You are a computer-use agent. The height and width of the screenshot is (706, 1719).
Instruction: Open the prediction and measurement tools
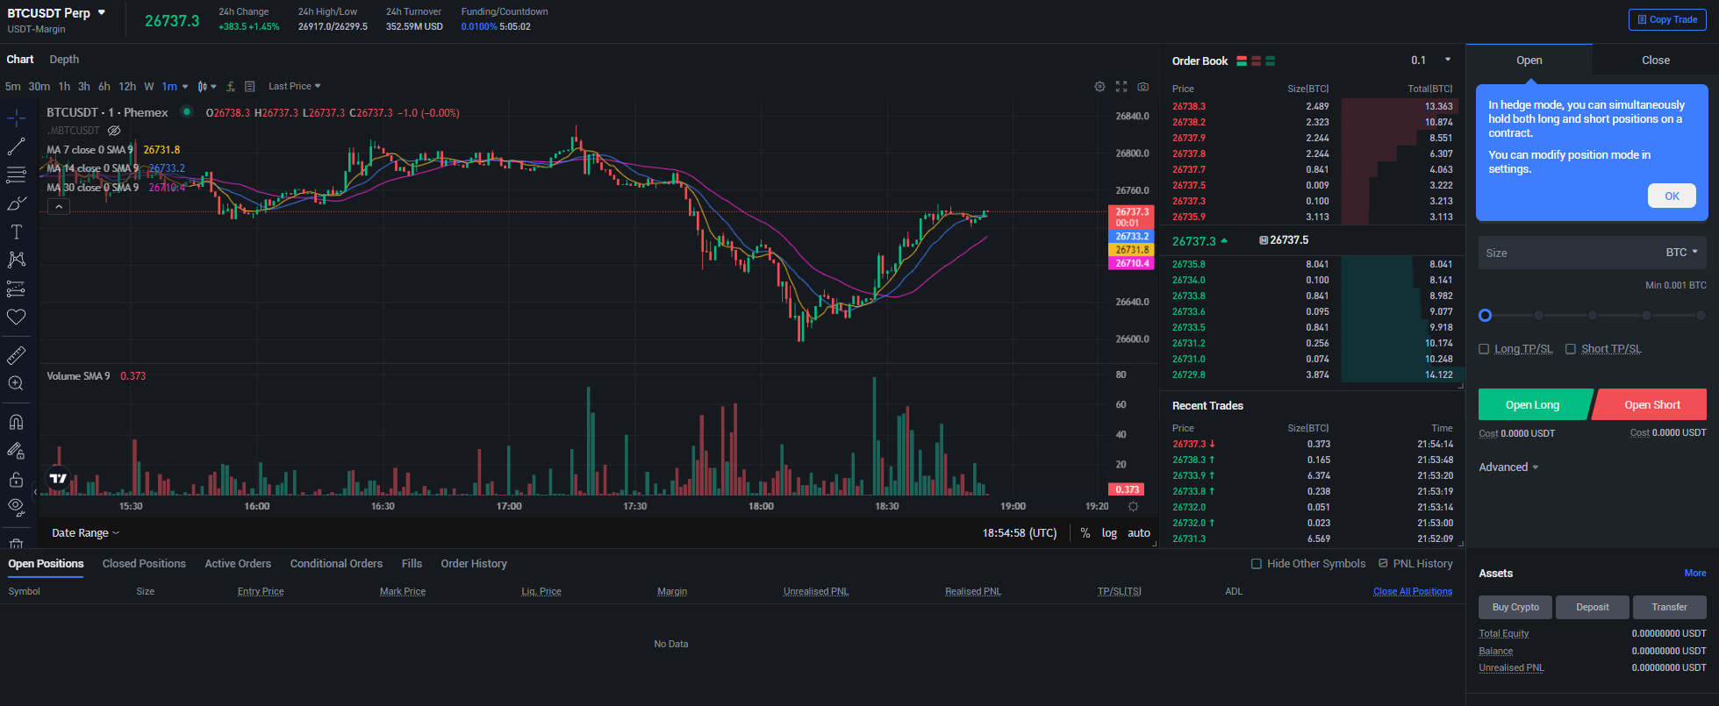(16, 289)
